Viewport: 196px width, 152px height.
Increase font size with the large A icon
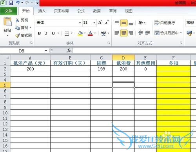point(100,23)
